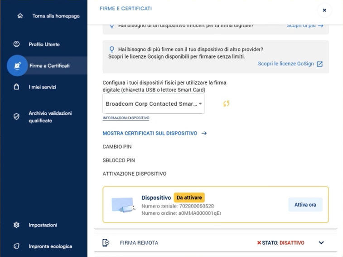Open the Broadcom Corp smart card dropdown

click(154, 104)
